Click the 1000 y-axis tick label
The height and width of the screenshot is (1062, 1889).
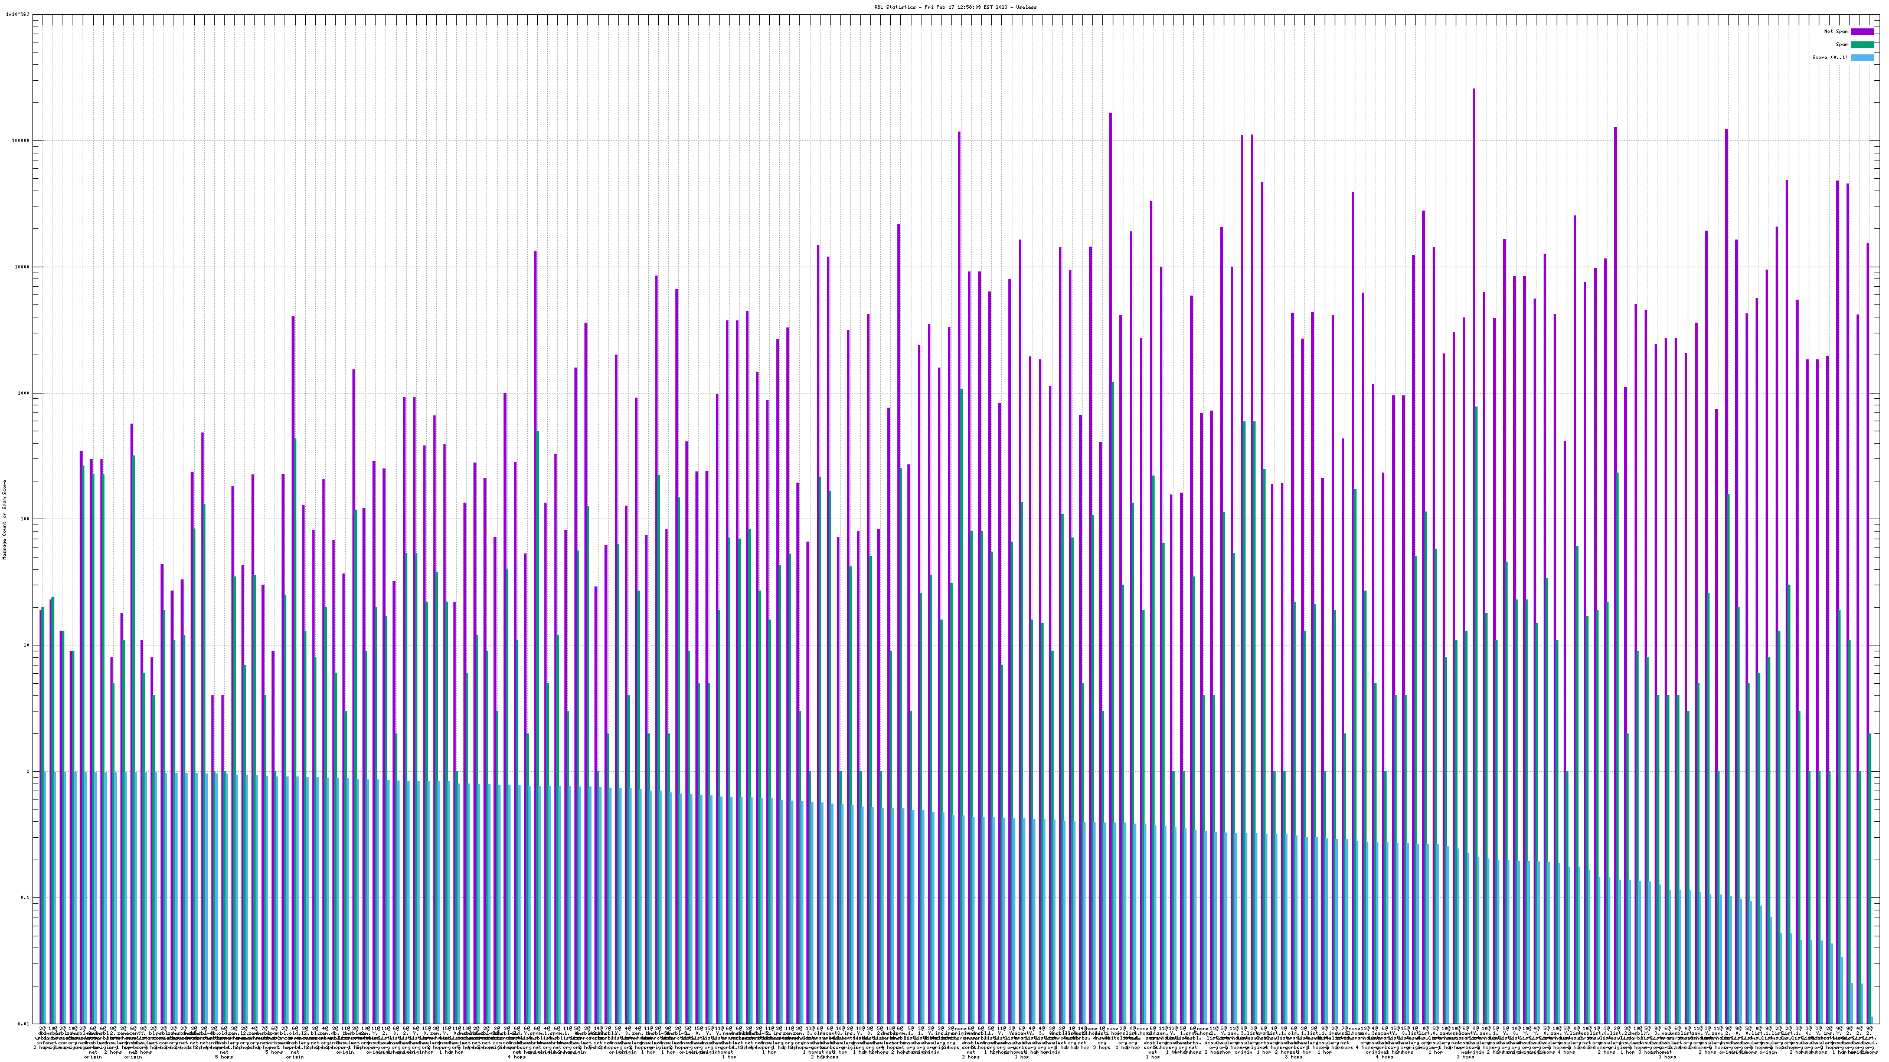tap(23, 393)
